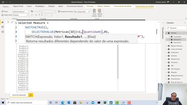The image size is (187, 105).
Task: Click the Categoria de dados icon
Action: [x=59, y=11]
